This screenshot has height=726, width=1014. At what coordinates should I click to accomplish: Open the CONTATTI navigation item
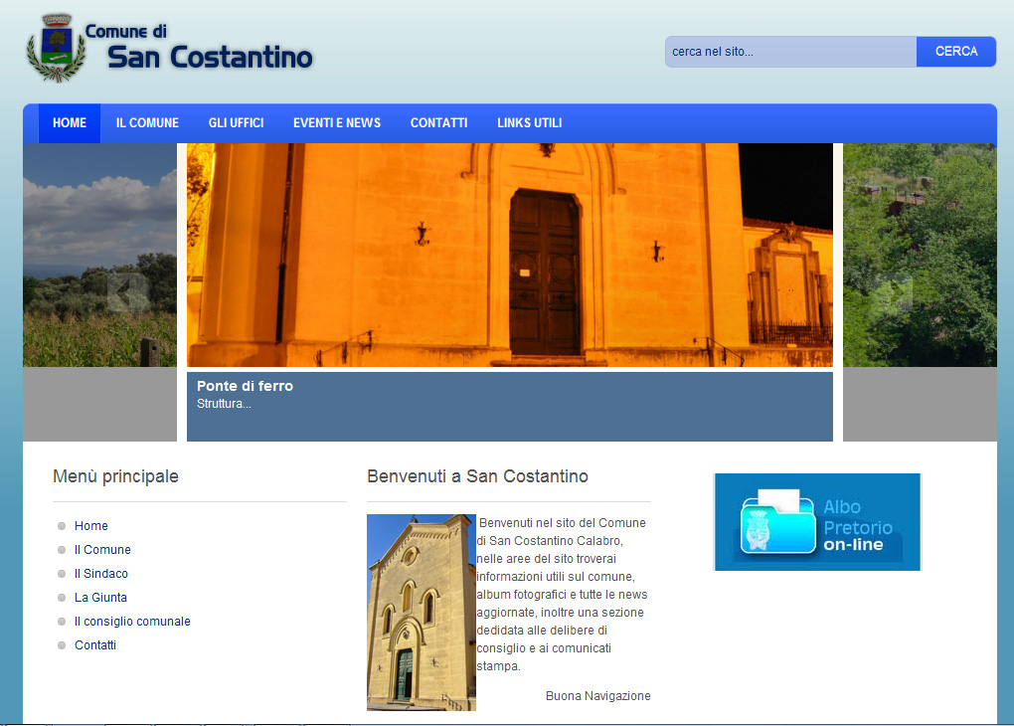pyautogui.click(x=438, y=123)
